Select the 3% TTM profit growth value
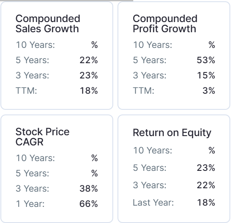232x223 pixels. (209, 90)
